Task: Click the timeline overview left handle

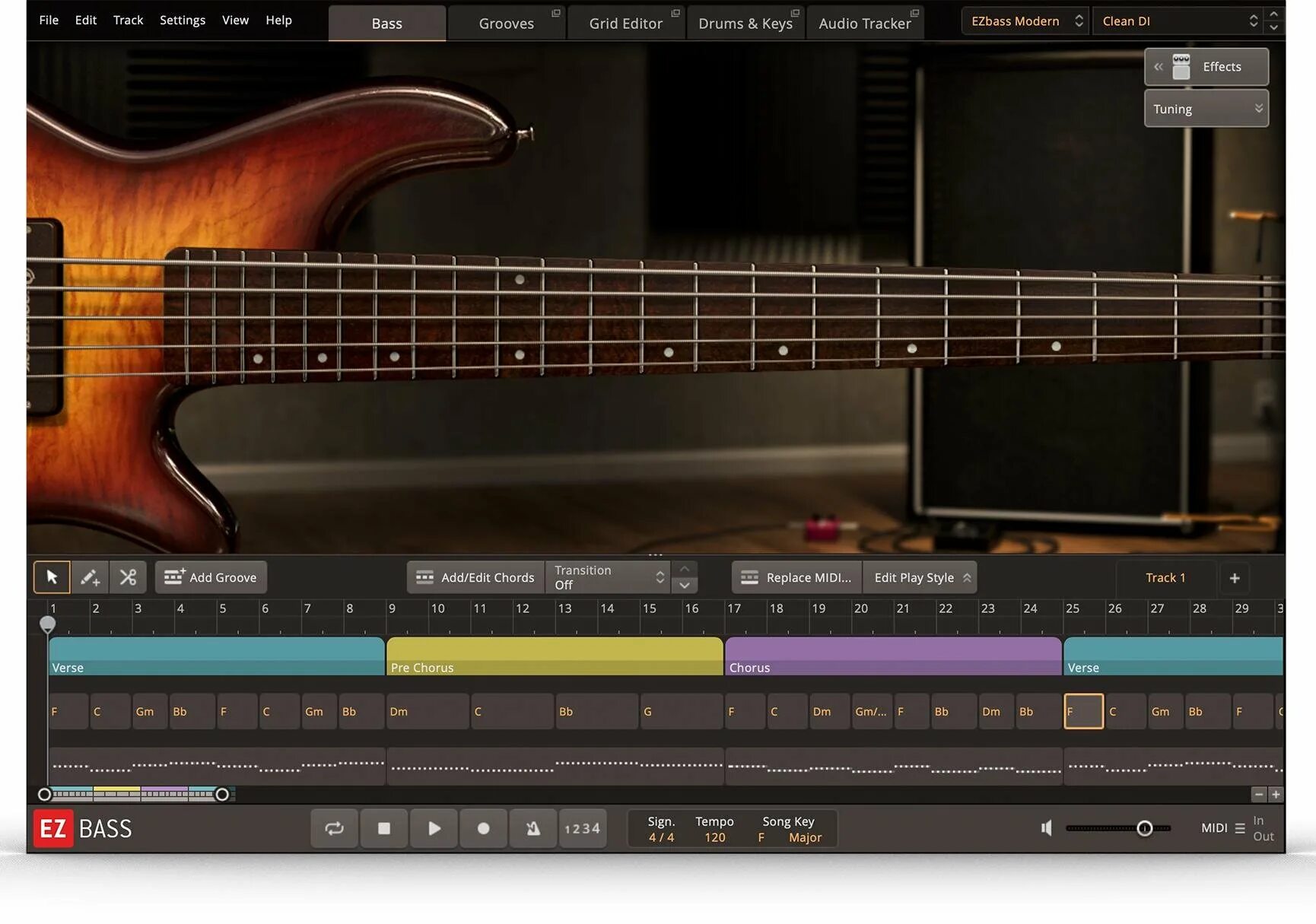Action: coord(44,795)
